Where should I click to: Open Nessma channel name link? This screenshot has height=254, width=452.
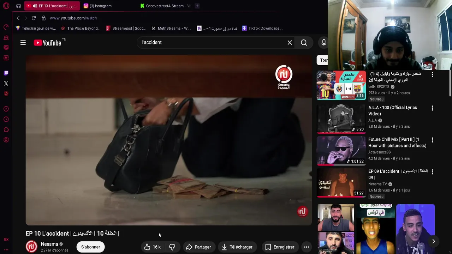(49, 244)
